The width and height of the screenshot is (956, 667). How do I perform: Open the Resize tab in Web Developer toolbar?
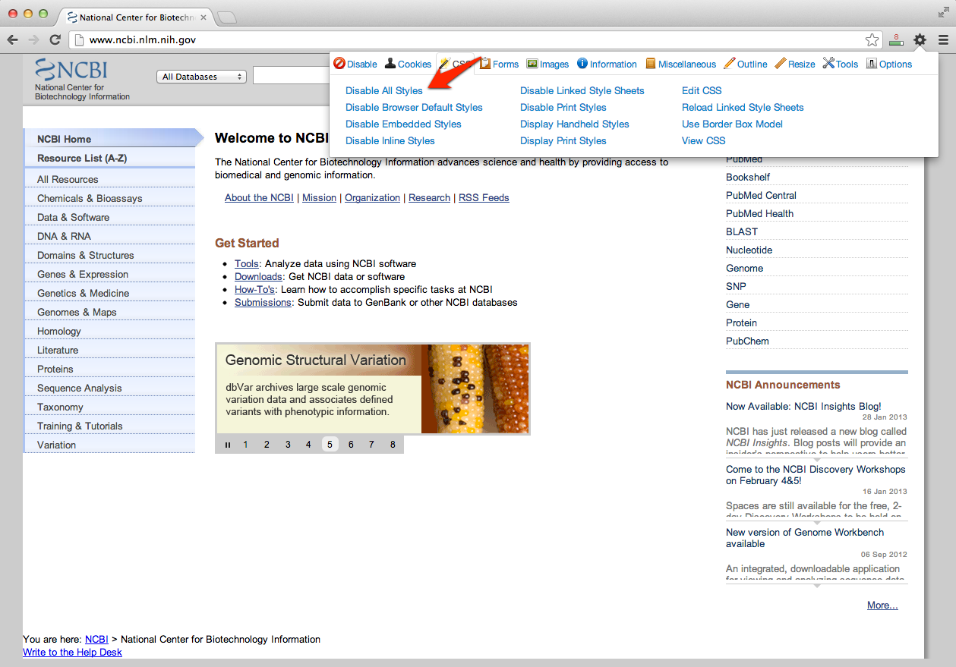tap(795, 64)
